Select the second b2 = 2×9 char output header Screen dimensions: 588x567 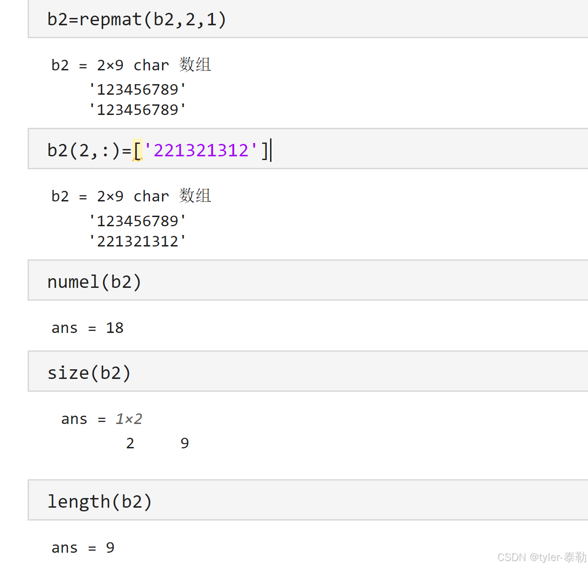pos(131,196)
